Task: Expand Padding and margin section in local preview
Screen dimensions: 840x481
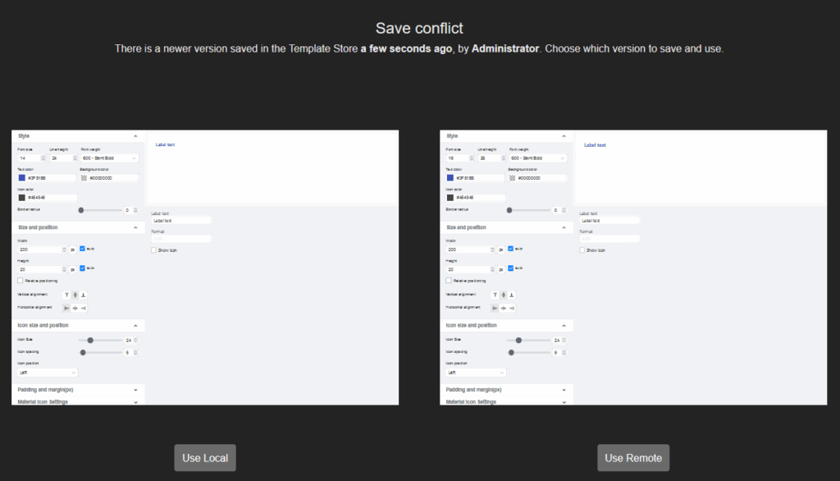Action: 135,390
